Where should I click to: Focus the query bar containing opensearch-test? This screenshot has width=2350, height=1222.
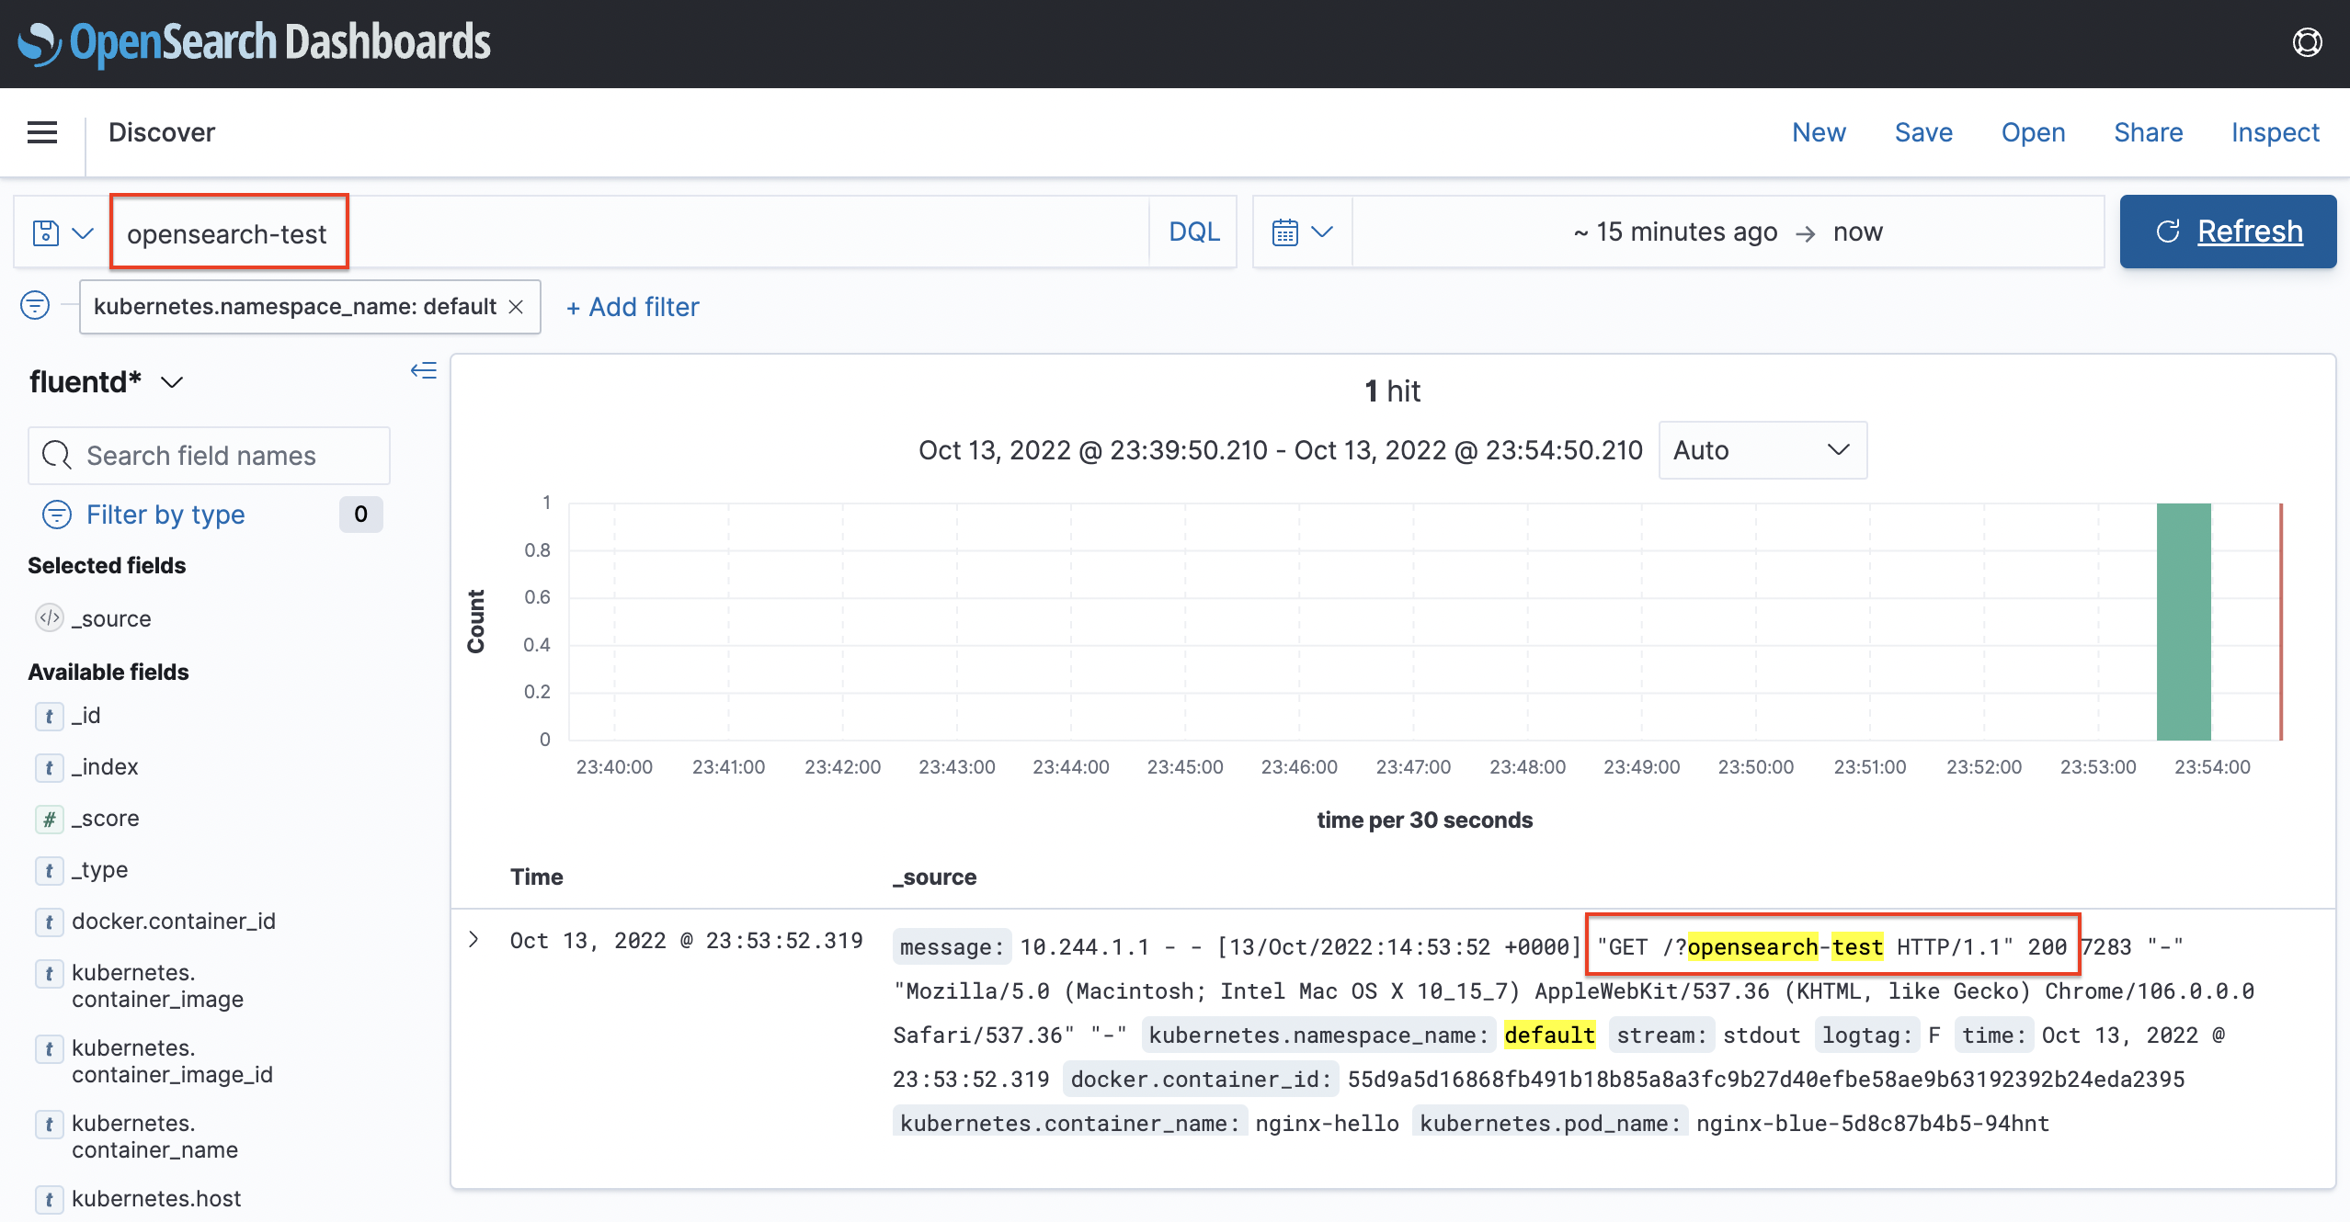pos(629,232)
